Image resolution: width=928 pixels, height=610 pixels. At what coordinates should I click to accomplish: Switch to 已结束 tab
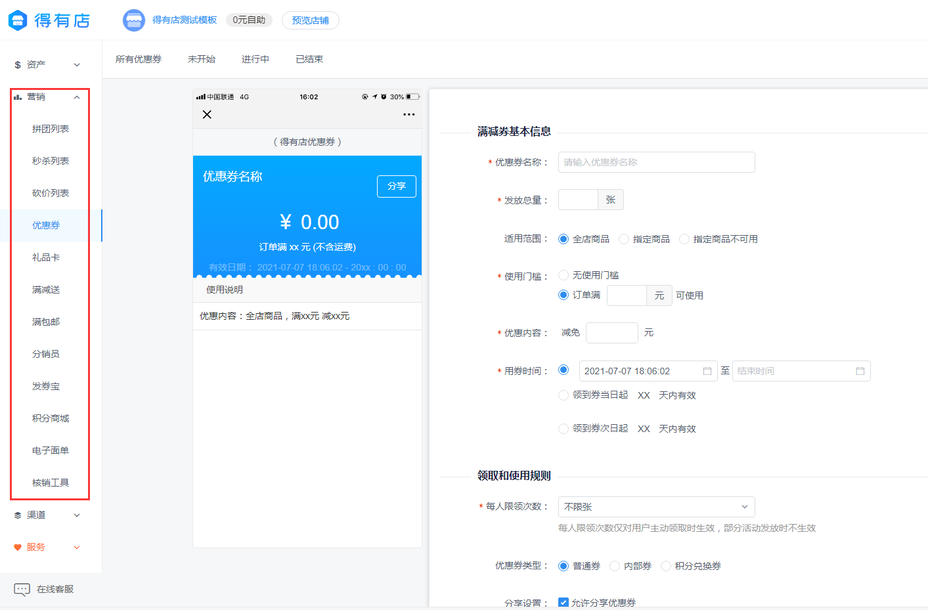point(309,59)
